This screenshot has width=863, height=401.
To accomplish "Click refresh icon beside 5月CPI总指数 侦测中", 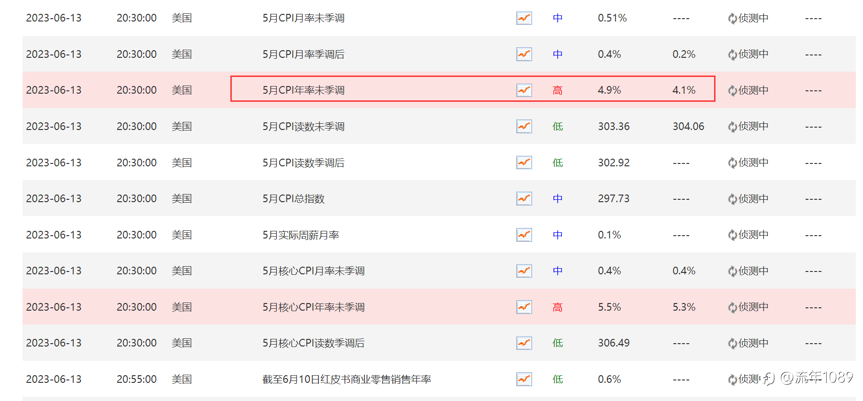I will (732, 199).
